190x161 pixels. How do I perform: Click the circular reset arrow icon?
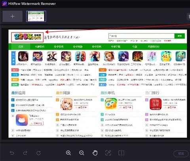click(x=38, y=153)
